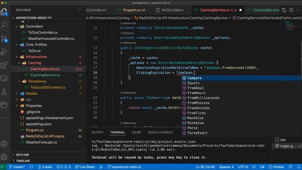Viewport: 302px width, 170px height.
Task: Open appsettings.Development.json file
Action: [x=49, y=118]
